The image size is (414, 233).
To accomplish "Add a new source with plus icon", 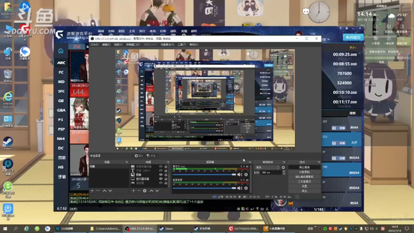I will pyautogui.click(x=133, y=191).
